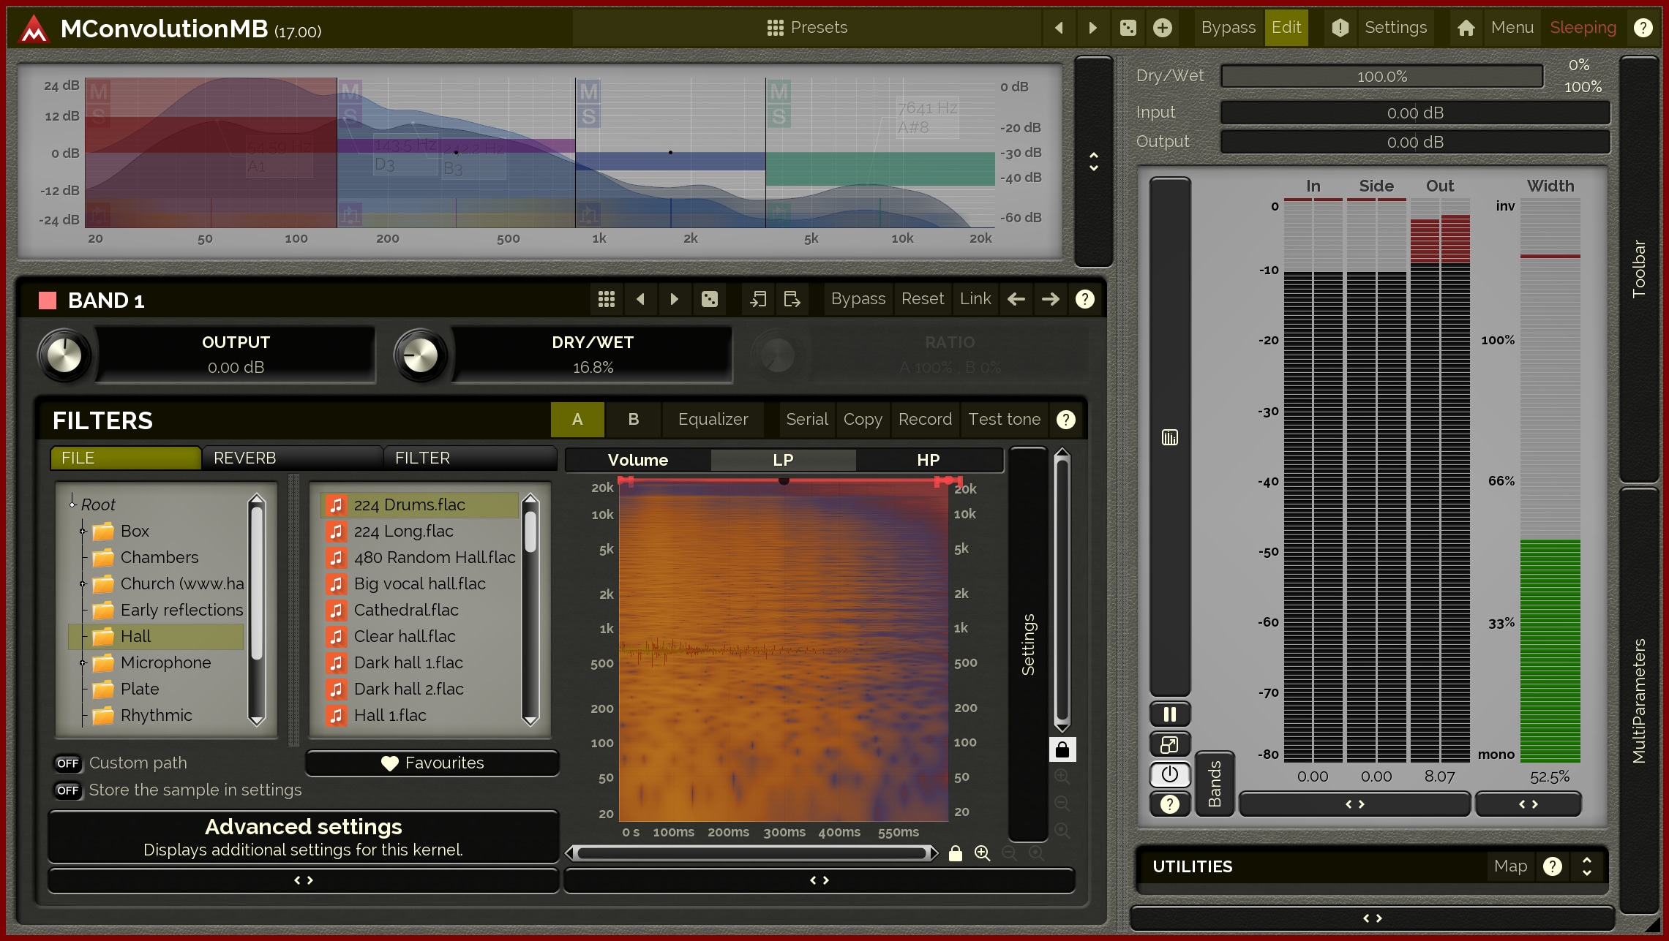Select the LP graph tab
This screenshot has width=1669, height=941.
(x=783, y=460)
